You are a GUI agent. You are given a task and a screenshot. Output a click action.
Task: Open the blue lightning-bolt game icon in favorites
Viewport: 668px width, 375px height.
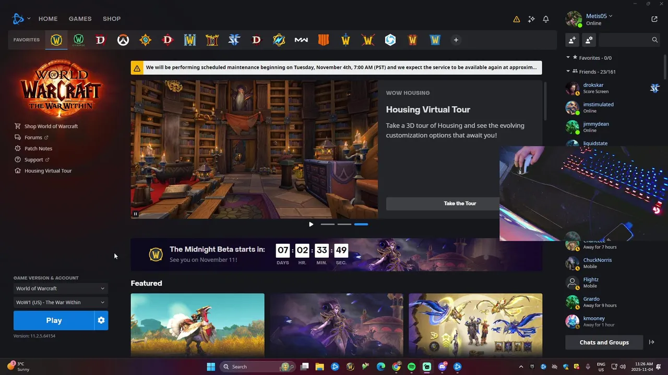coord(279,40)
